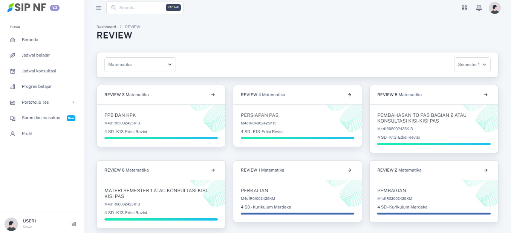This screenshot has height=233, width=511.
Task: Open arrow icon on REVIEW 3 card
Action: 213,95
